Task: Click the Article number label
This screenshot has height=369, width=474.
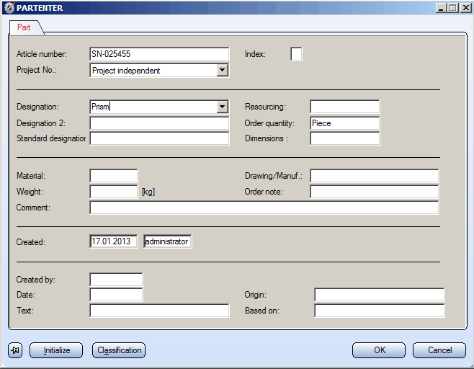Action: coord(42,54)
